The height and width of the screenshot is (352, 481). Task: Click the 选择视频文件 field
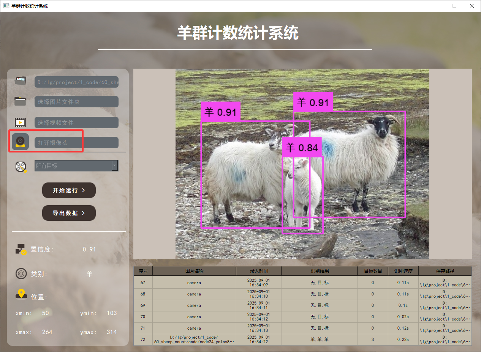[x=76, y=123]
